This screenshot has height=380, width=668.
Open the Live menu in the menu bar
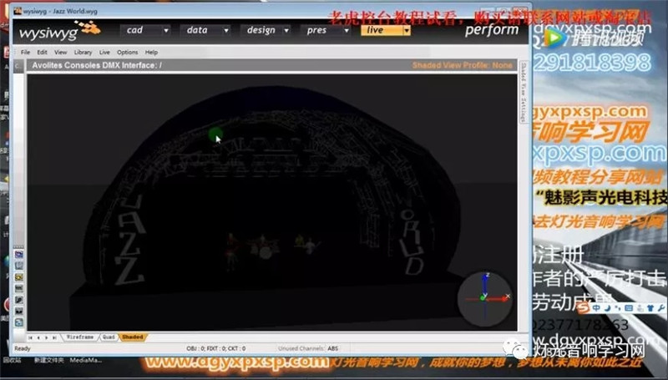coord(104,52)
